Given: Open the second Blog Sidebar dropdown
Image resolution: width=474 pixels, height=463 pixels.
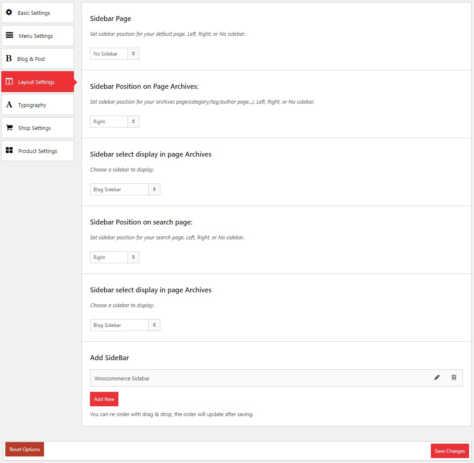Looking at the screenshot, I should (125, 325).
